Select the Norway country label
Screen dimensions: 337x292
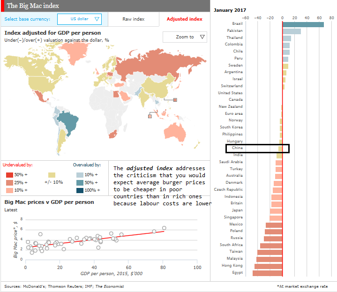click(x=236, y=120)
